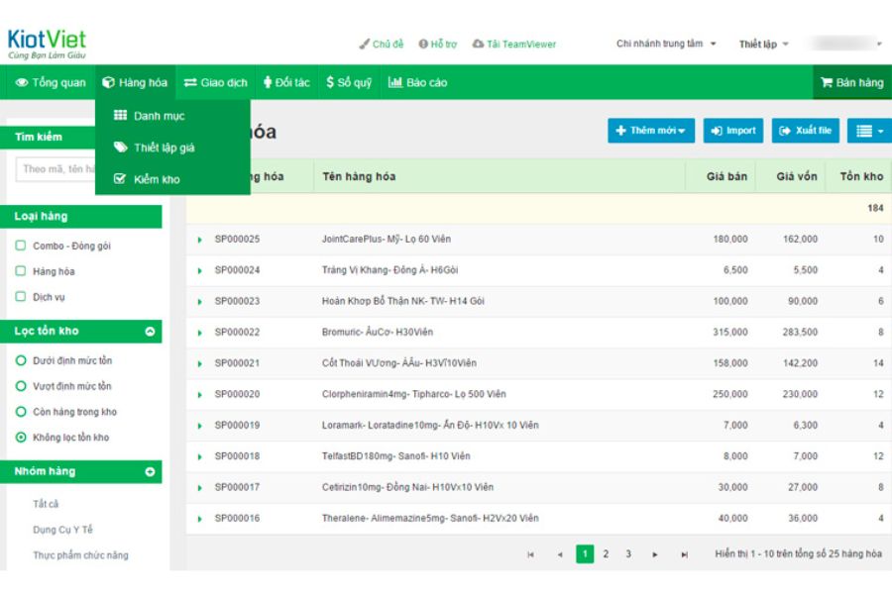The height and width of the screenshot is (594, 892).
Task: Expand row SP000018 details
Action: tap(199, 456)
